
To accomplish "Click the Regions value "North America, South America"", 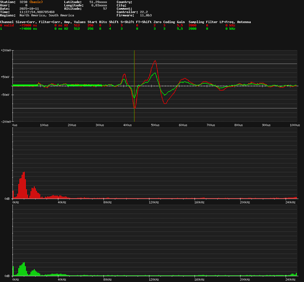I will pyautogui.click(x=47, y=15).
